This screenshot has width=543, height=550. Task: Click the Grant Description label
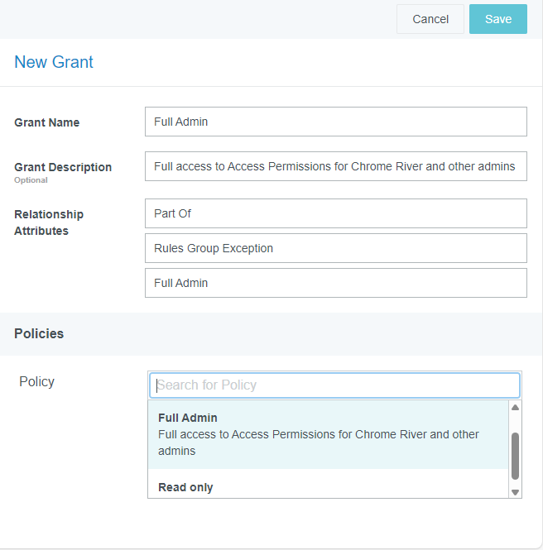(x=63, y=167)
